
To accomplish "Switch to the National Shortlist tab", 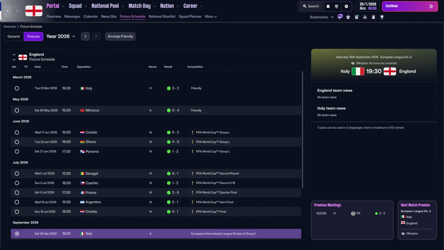I will (x=162, y=17).
